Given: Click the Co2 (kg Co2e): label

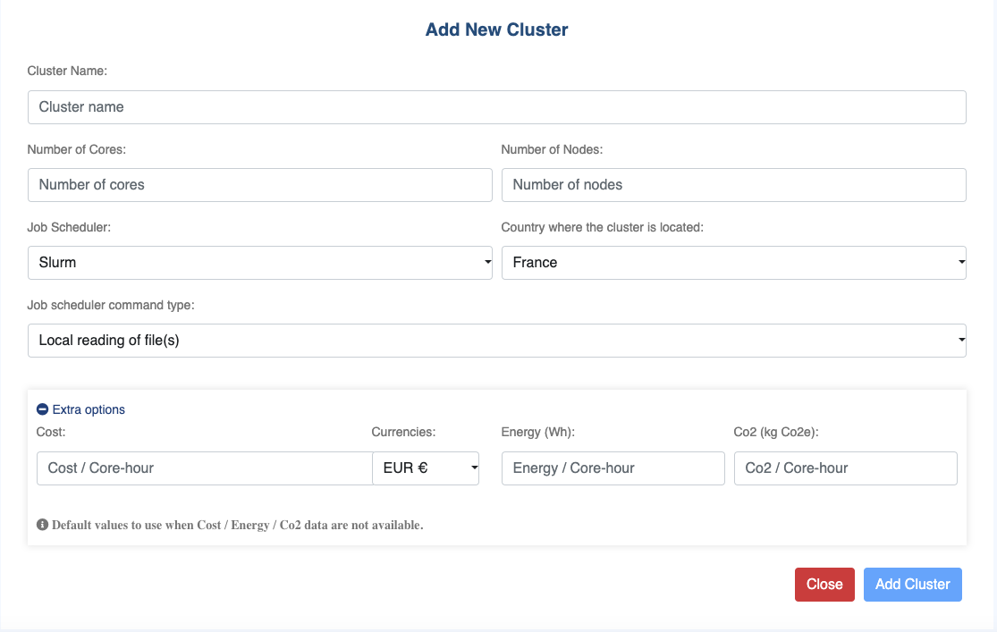Looking at the screenshot, I should [x=776, y=432].
